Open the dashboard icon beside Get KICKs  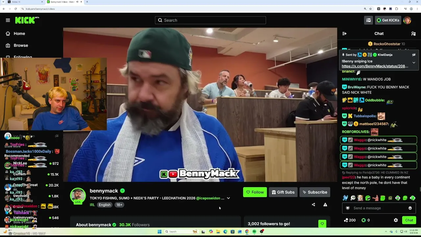pos(368,20)
